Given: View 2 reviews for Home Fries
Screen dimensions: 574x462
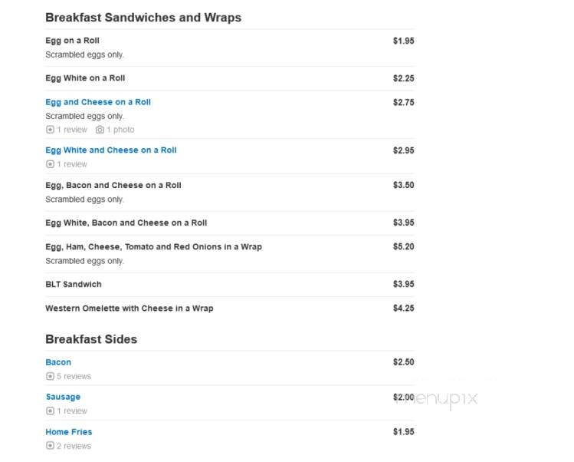Looking at the screenshot, I should [74, 446].
